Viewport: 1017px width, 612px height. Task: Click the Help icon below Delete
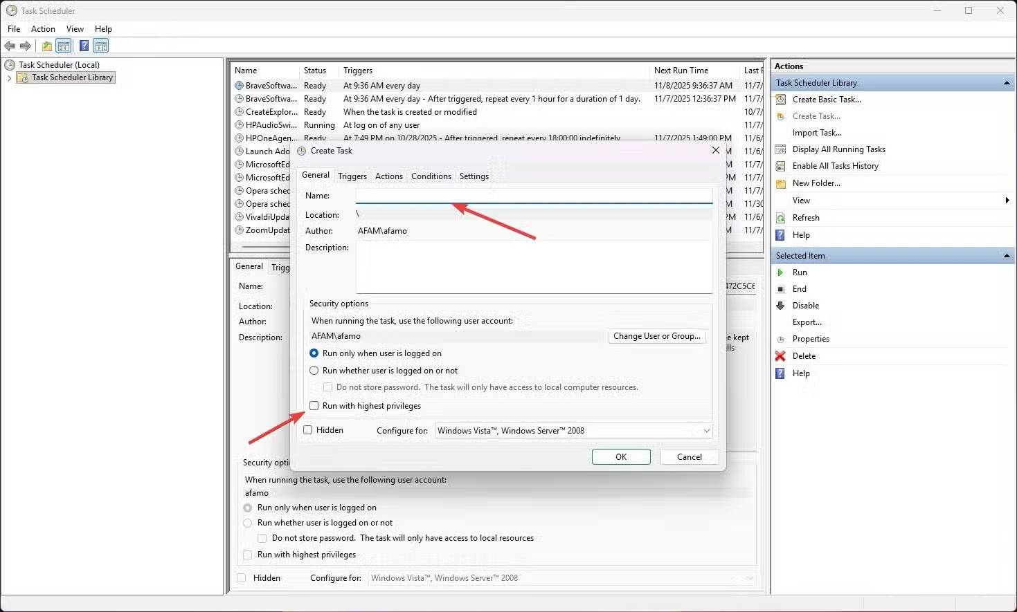pyautogui.click(x=780, y=373)
